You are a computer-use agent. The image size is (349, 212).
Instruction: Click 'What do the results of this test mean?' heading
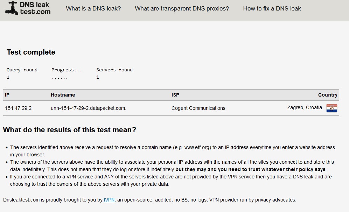tap(69, 130)
